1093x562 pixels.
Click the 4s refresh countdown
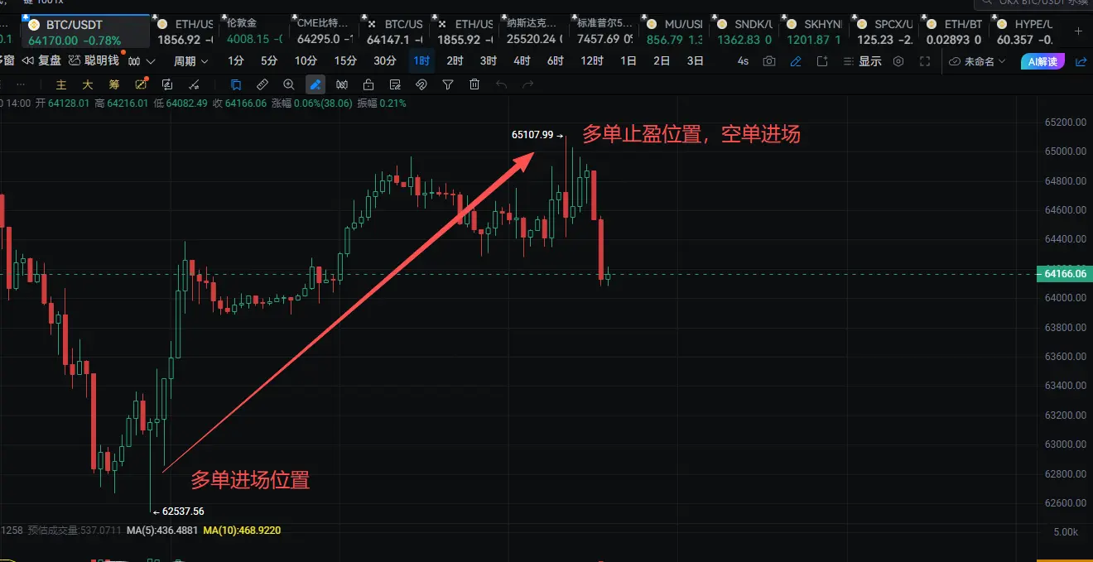[743, 61]
